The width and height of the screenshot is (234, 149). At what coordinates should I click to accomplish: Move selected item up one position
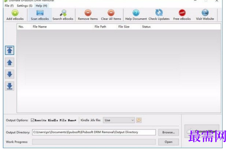click(9, 62)
